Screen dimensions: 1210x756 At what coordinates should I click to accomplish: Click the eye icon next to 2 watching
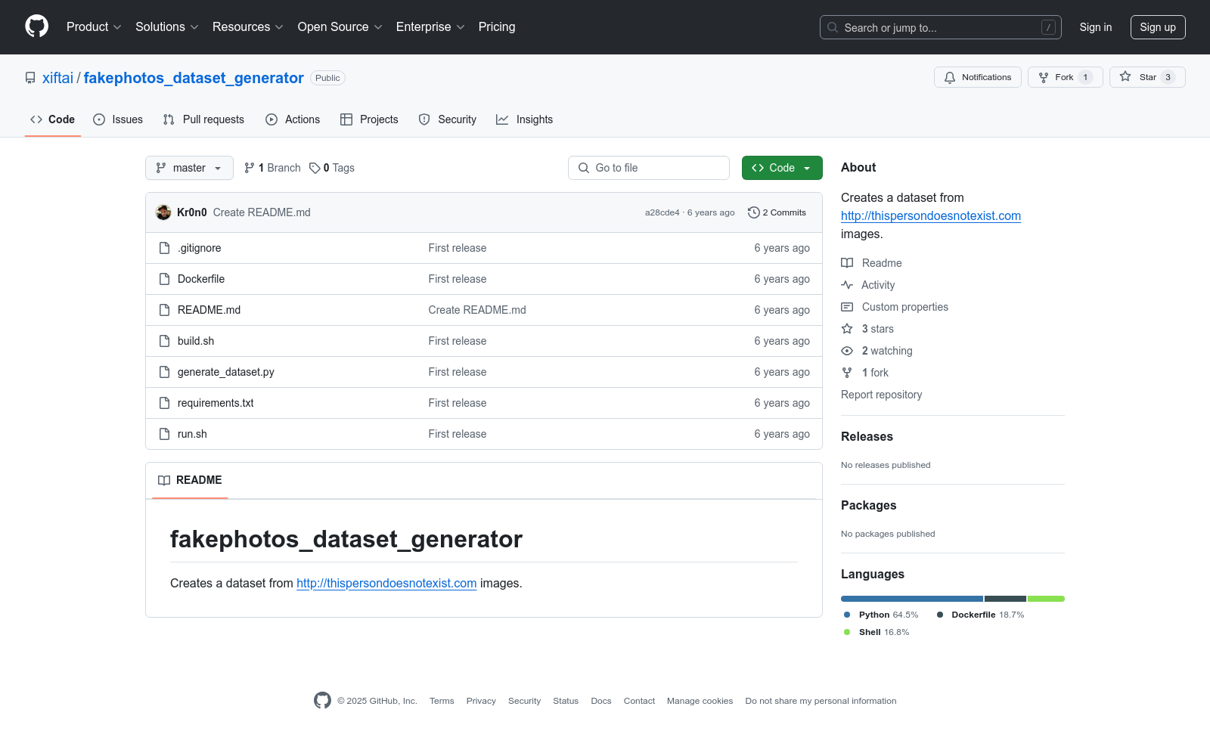click(x=847, y=351)
